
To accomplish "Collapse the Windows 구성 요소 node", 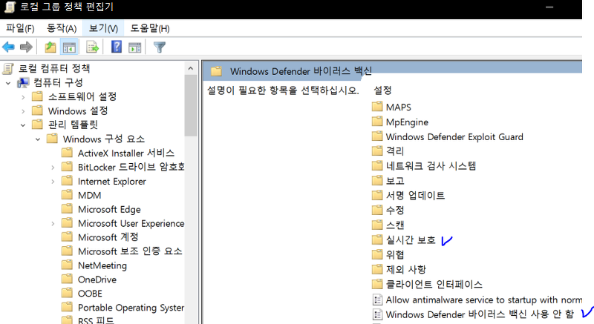I will pos(38,139).
